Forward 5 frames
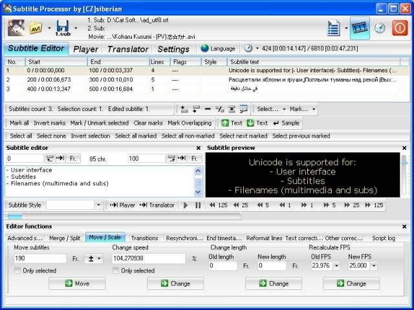The image size is (414, 310). [x=329, y=205]
